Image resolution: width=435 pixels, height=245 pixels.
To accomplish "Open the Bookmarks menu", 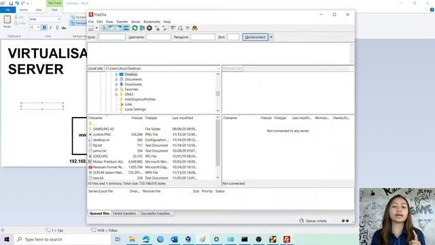I will pos(152,22).
